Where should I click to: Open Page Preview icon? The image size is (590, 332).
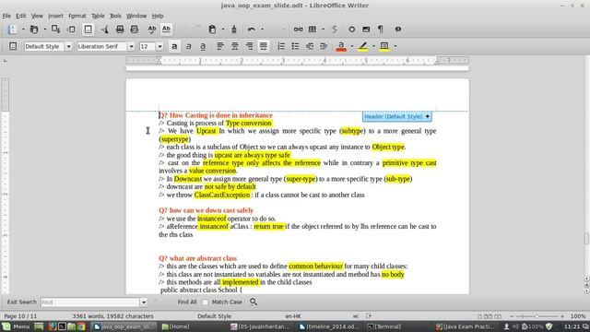tap(135, 30)
